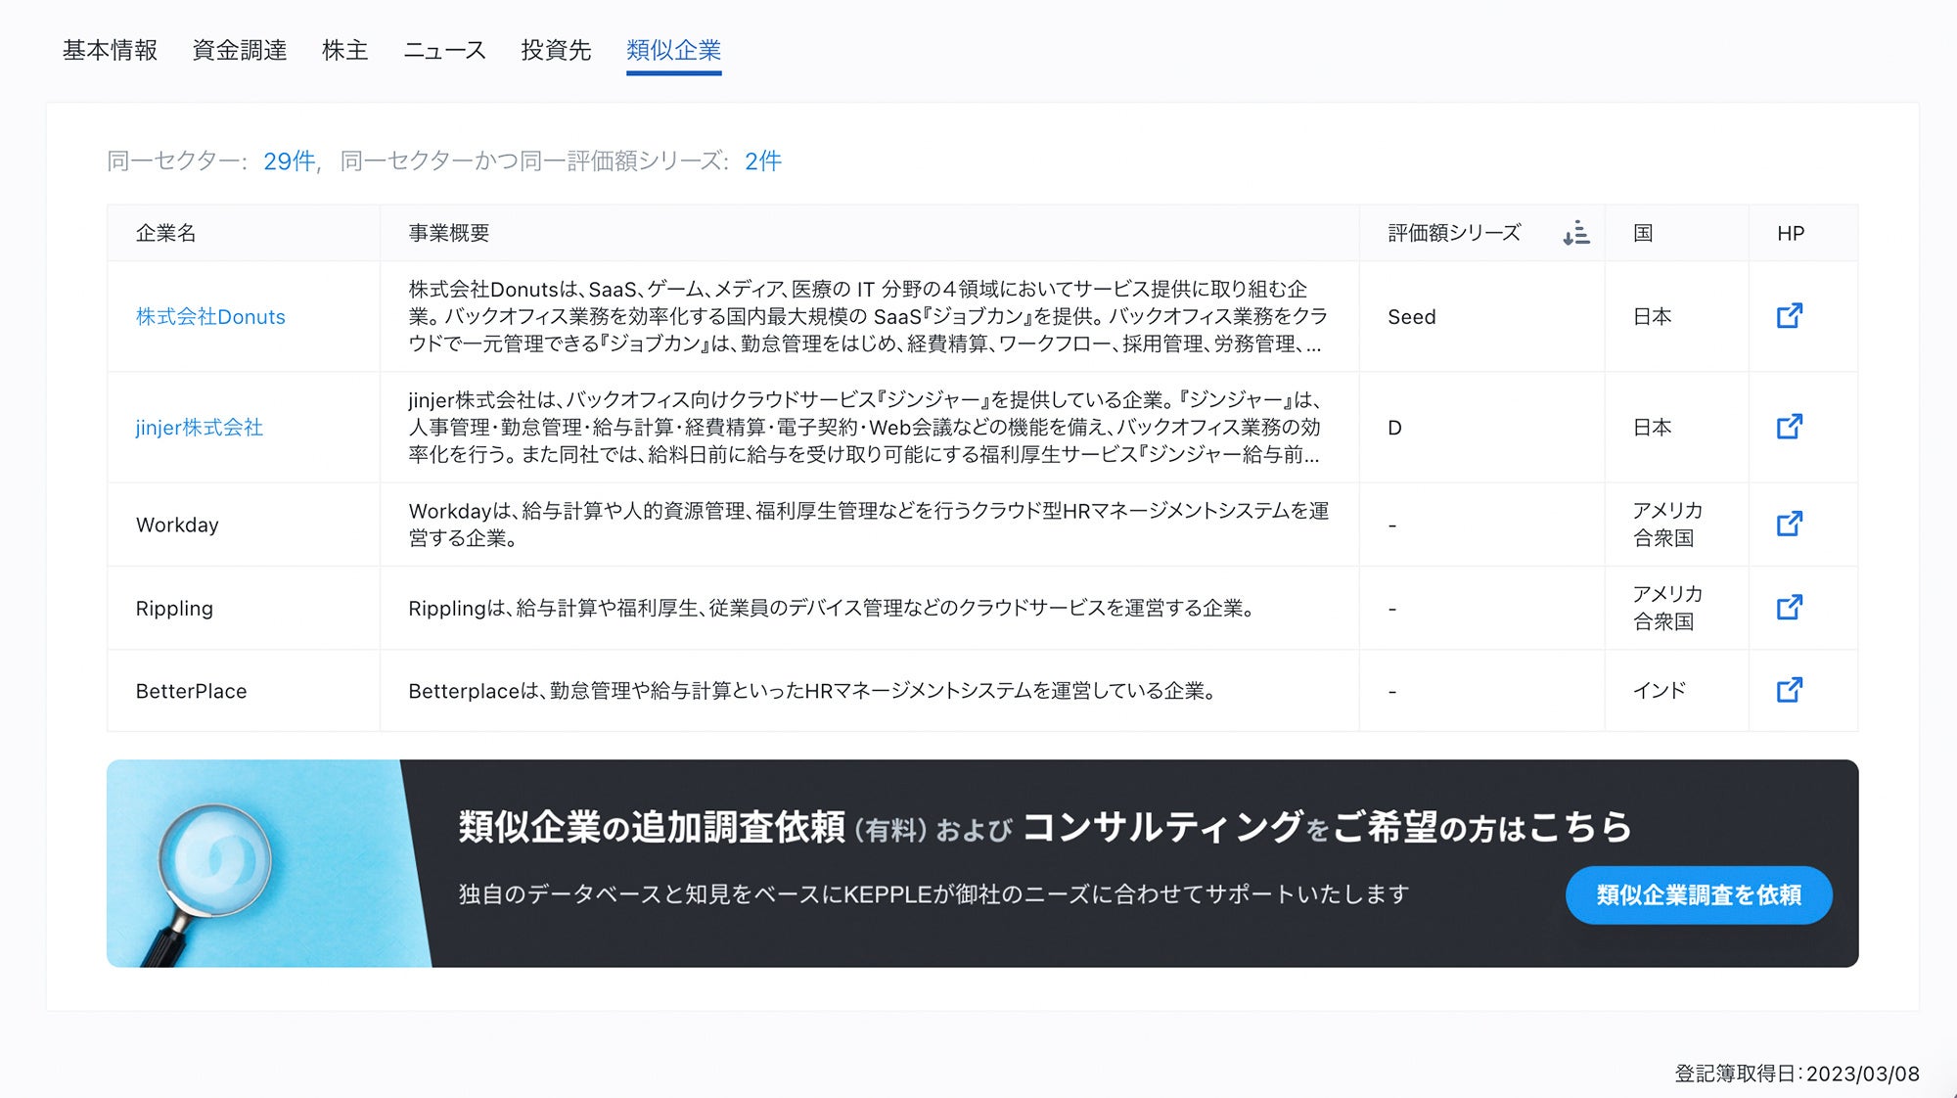This screenshot has width=1957, height=1098.
Task: Open BetterPlace's homepage via external link icon
Action: tap(1791, 690)
